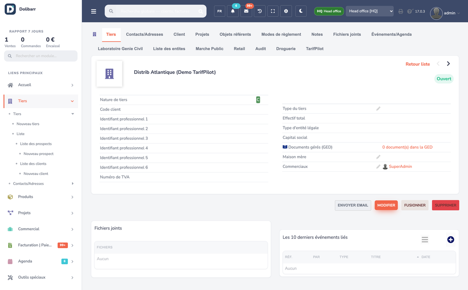Edit Maison mère with the pencil icon
The height and width of the screenshot is (290, 468).
[378, 157]
